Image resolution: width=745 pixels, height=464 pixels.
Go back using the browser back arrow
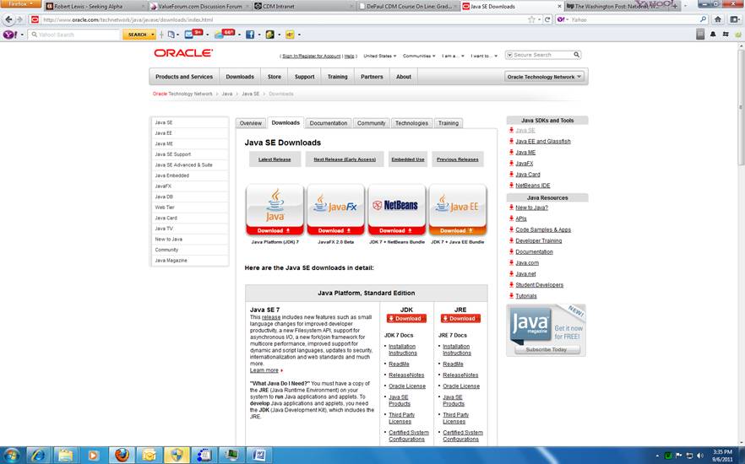8,20
